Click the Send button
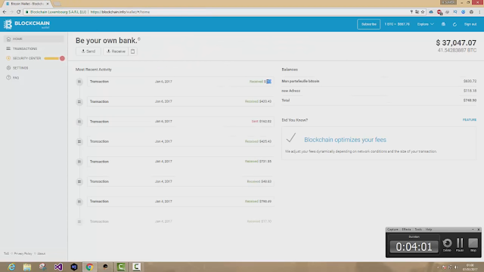The image size is (484, 272). [88, 51]
